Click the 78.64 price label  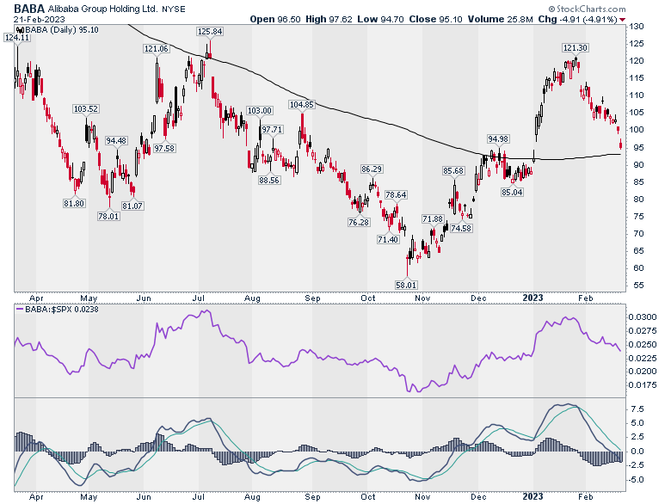[396, 194]
